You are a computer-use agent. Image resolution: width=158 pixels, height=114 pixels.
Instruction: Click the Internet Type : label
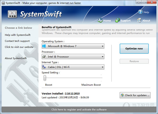[x=50, y=62]
